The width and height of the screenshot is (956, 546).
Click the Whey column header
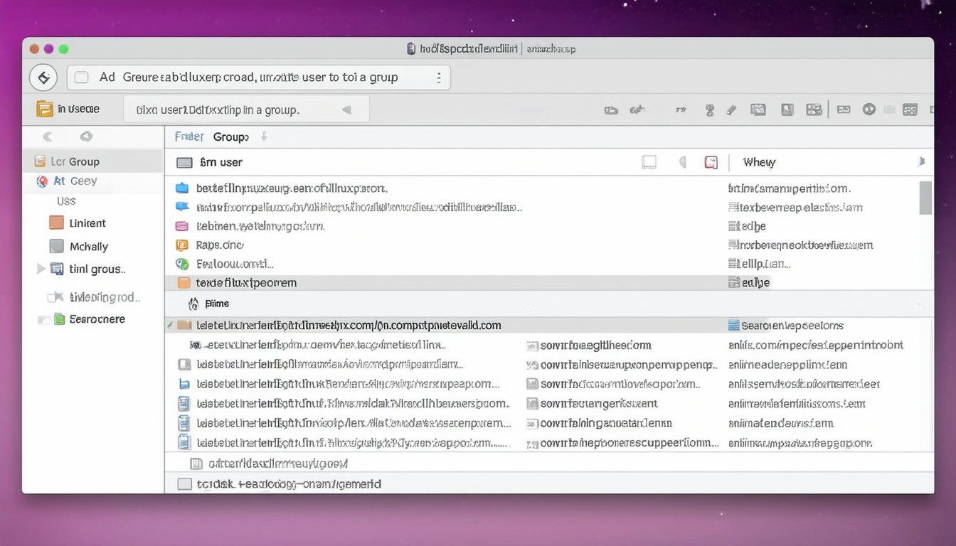759,162
